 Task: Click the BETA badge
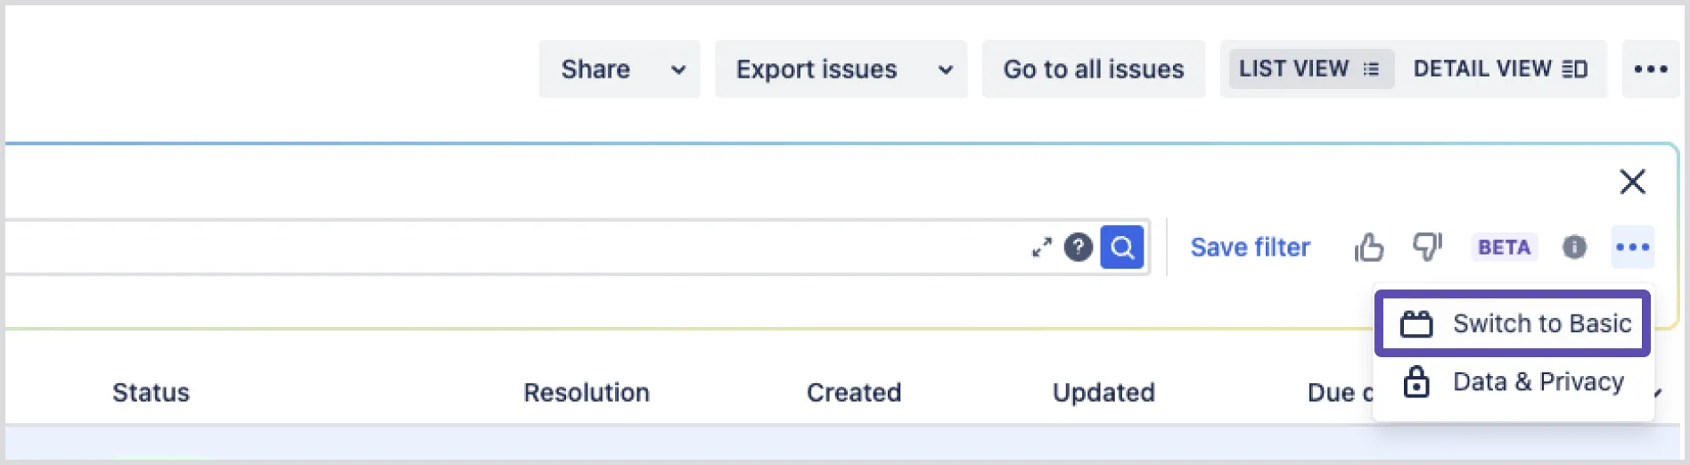click(1504, 247)
